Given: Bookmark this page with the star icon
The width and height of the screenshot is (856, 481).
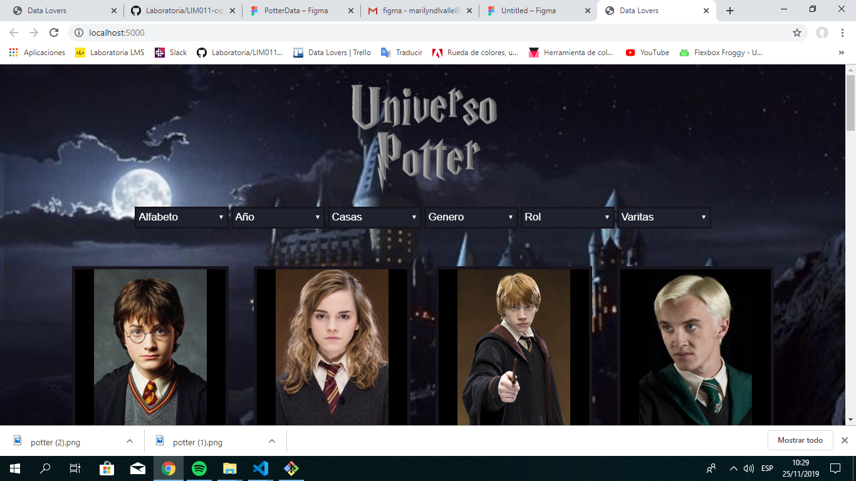Looking at the screenshot, I should [797, 33].
